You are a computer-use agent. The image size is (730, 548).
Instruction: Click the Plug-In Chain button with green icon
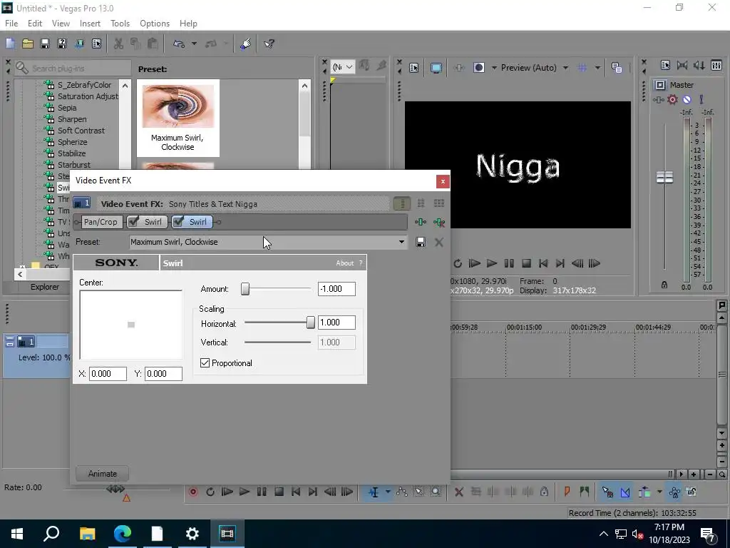[421, 223]
